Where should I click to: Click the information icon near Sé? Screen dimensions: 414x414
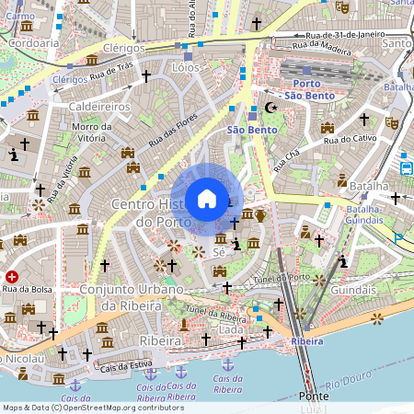pyautogui.click(x=236, y=244)
